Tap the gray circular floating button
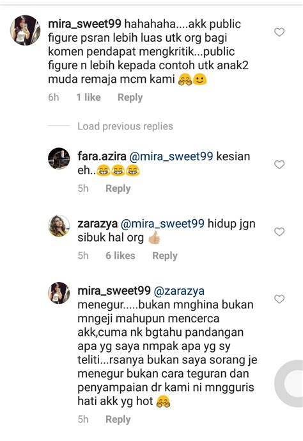Viewport: 303px width, 441px height. (290, 383)
